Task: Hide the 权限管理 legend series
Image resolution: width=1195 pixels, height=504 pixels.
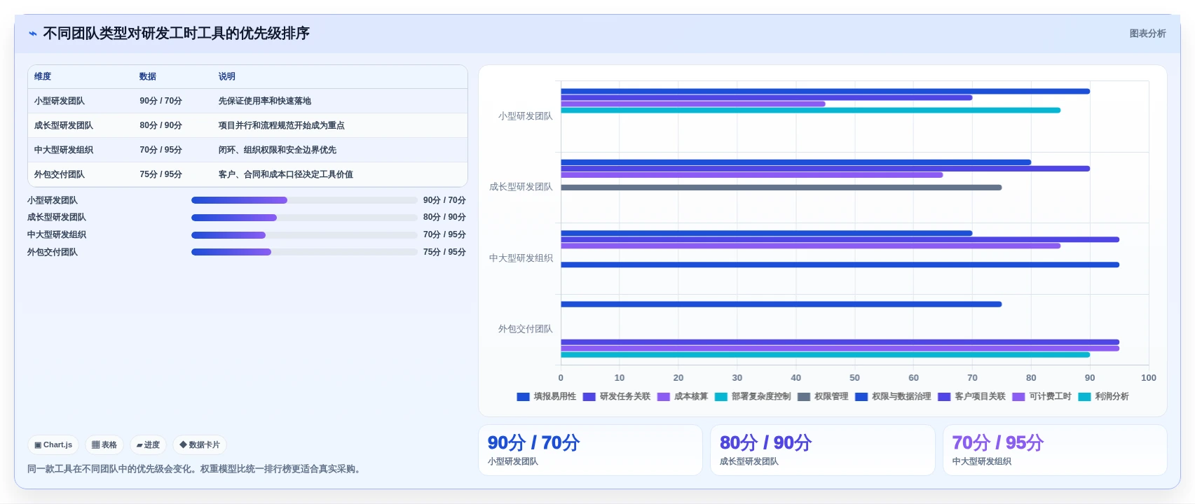Action: (x=823, y=396)
